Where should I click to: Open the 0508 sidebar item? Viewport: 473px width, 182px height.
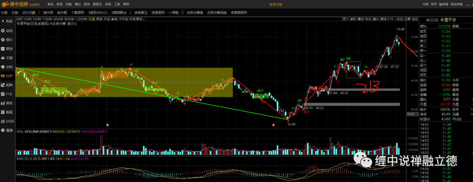(7, 121)
